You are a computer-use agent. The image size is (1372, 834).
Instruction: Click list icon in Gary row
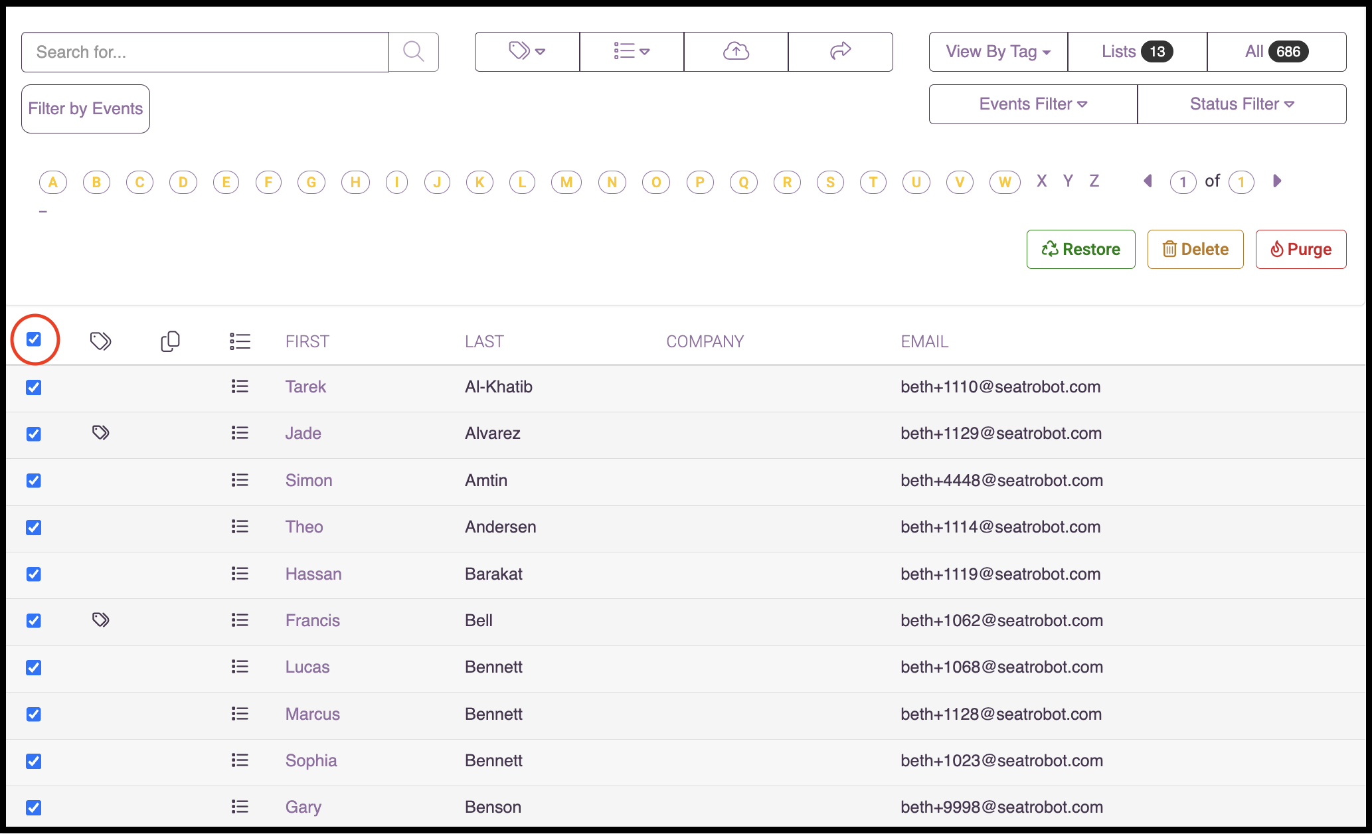click(x=240, y=807)
